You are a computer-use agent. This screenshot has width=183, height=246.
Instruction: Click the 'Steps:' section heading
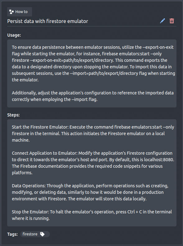point(13,115)
